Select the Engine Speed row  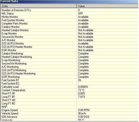tap(69, 110)
